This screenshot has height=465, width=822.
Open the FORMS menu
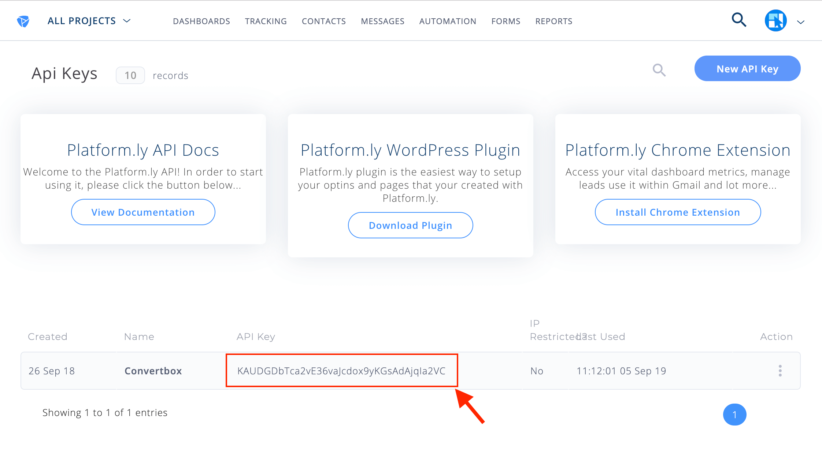click(506, 21)
